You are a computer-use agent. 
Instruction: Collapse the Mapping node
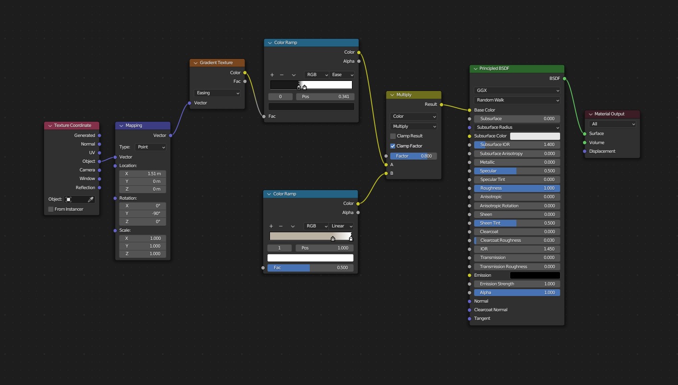pos(121,125)
